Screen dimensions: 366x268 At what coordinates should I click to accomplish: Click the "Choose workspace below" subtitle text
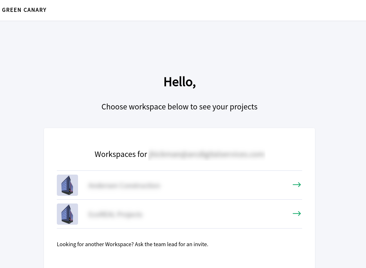tap(179, 107)
